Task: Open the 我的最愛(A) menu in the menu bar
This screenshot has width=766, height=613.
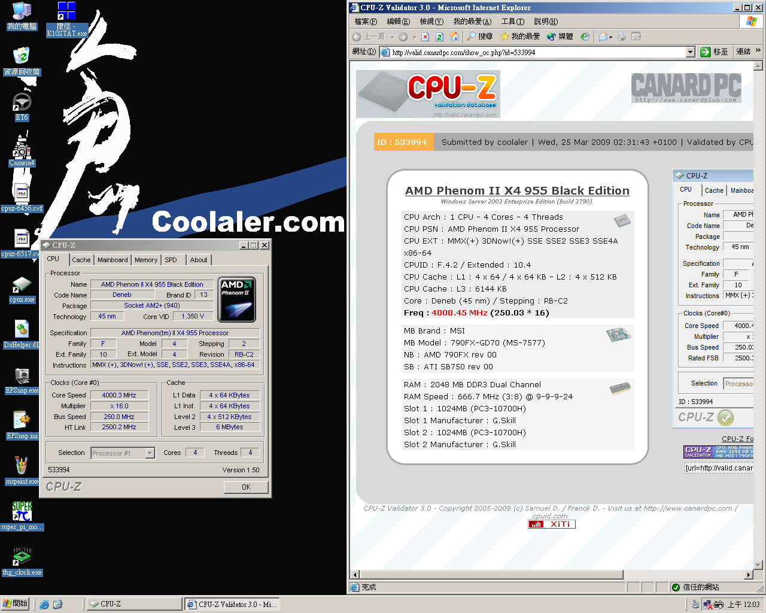Action: [x=472, y=22]
